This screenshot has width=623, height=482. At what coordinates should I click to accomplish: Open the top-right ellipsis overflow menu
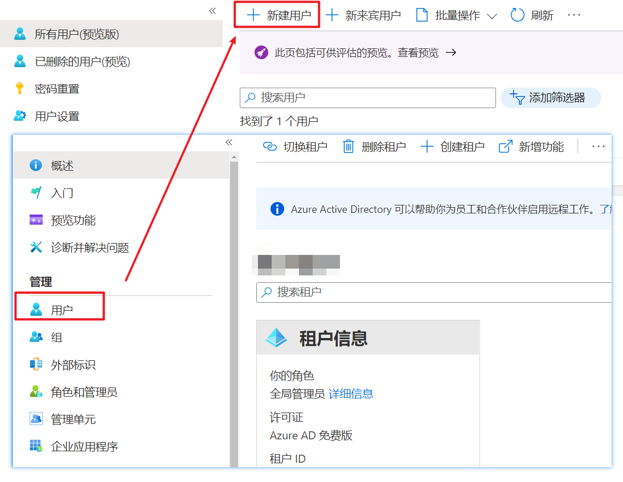[x=573, y=15]
